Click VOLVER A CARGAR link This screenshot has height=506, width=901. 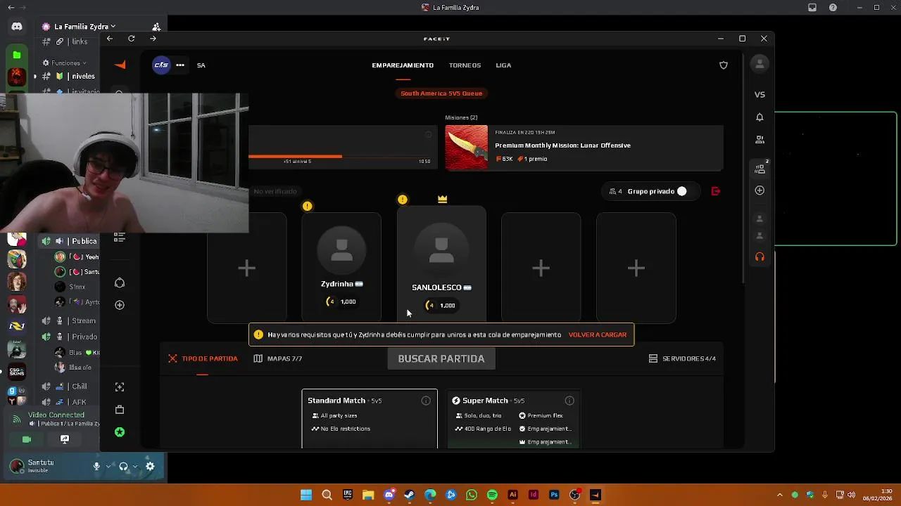click(598, 335)
